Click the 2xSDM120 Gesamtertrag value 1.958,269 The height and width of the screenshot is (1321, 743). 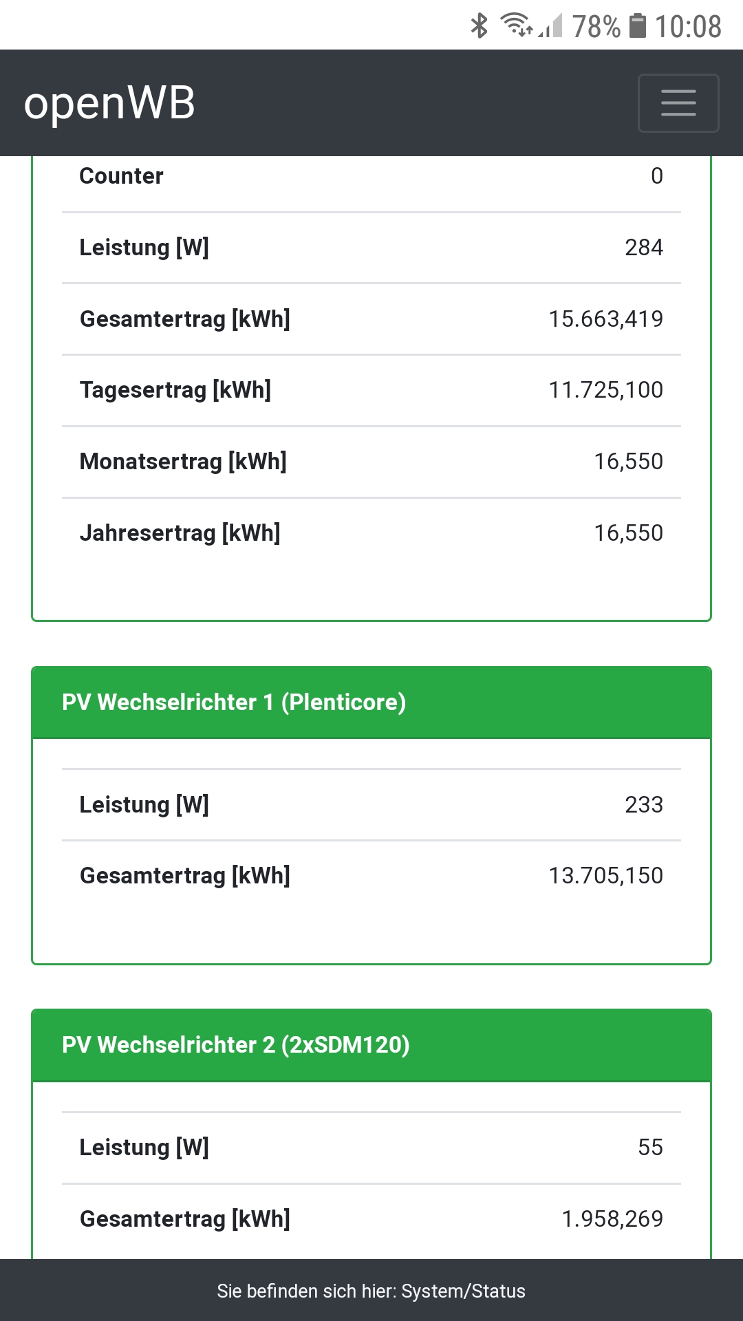coord(612,1219)
